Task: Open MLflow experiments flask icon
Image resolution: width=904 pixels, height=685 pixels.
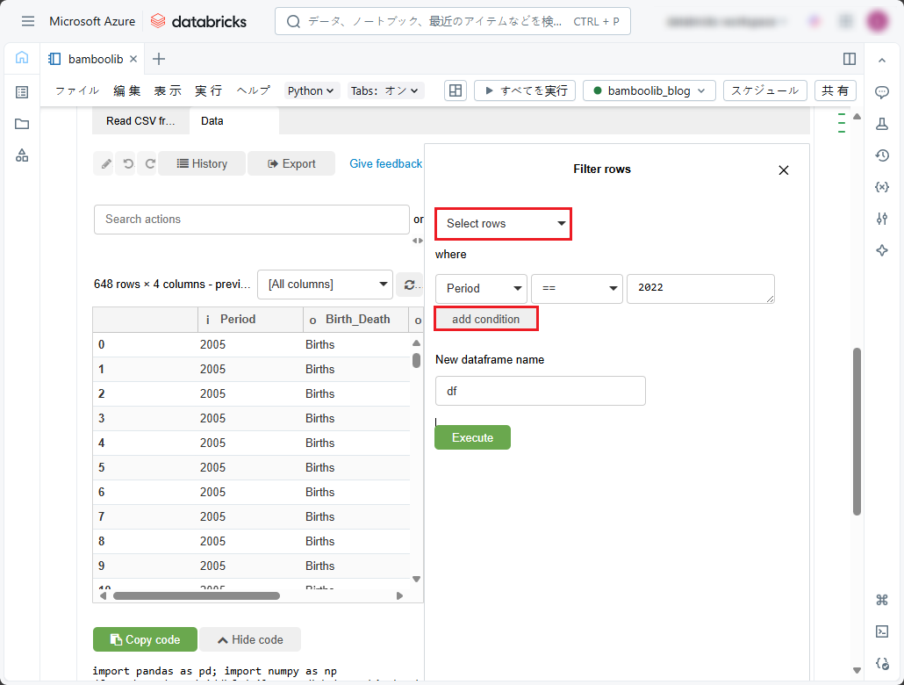Action: [x=882, y=124]
